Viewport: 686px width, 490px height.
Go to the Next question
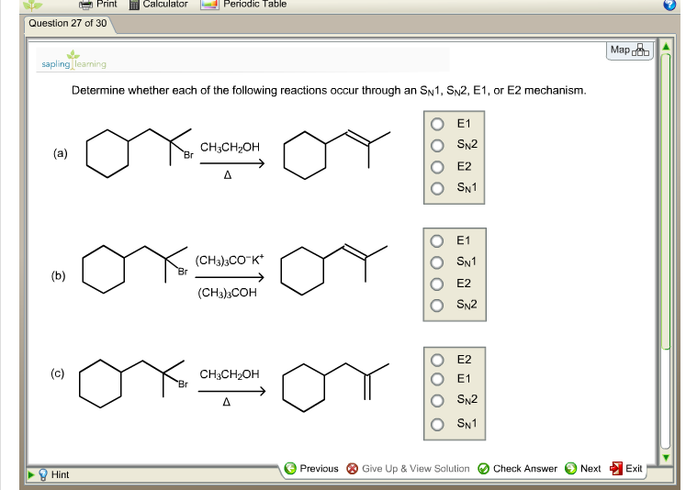coord(583,469)
